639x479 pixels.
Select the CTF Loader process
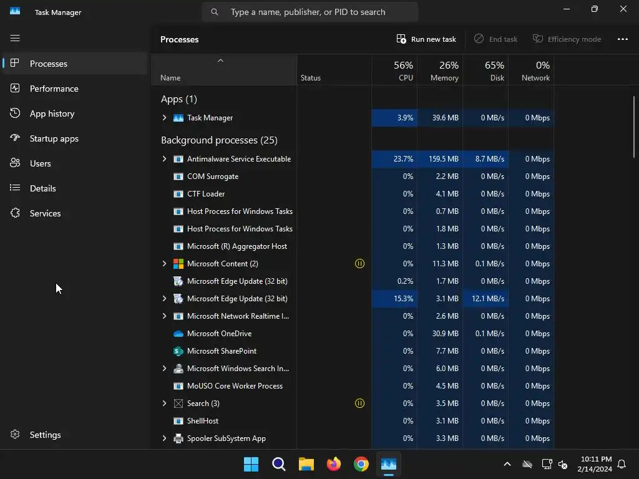point(353,194)
